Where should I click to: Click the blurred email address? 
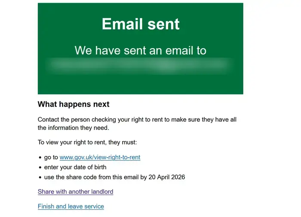[x=140, y=65]
